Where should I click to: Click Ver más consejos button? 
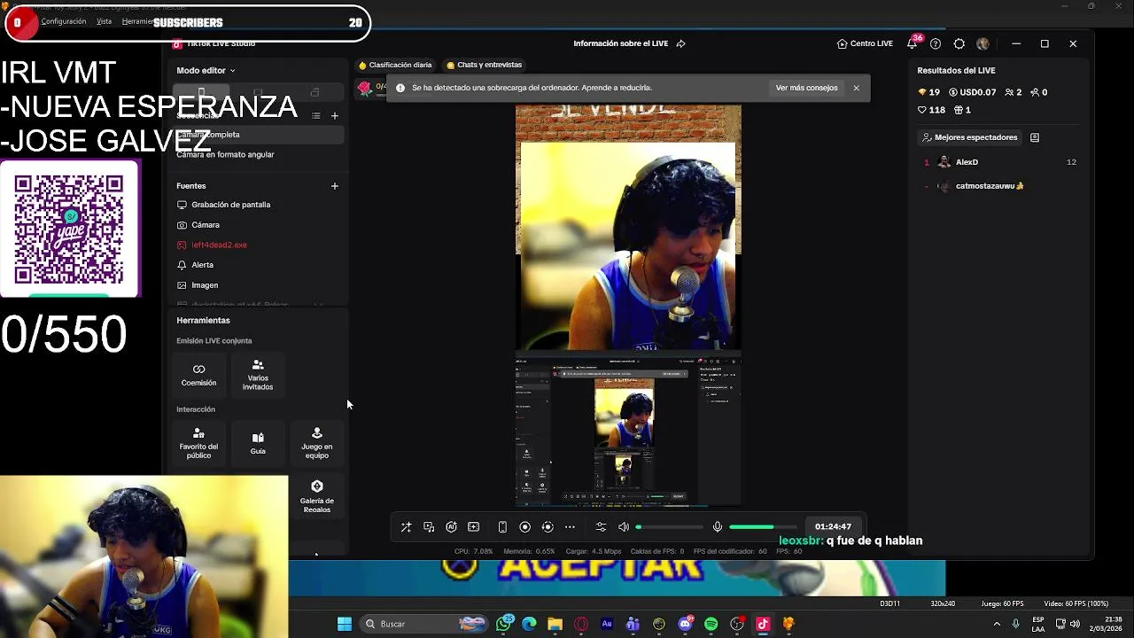click(x=806, y=88)
